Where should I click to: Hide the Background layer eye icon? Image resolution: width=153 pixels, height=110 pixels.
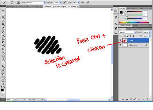pyautogui.click(x=120, y=45)
